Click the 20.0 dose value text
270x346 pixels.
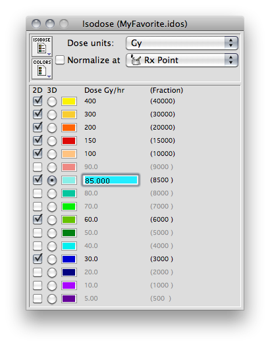[91, 272]
